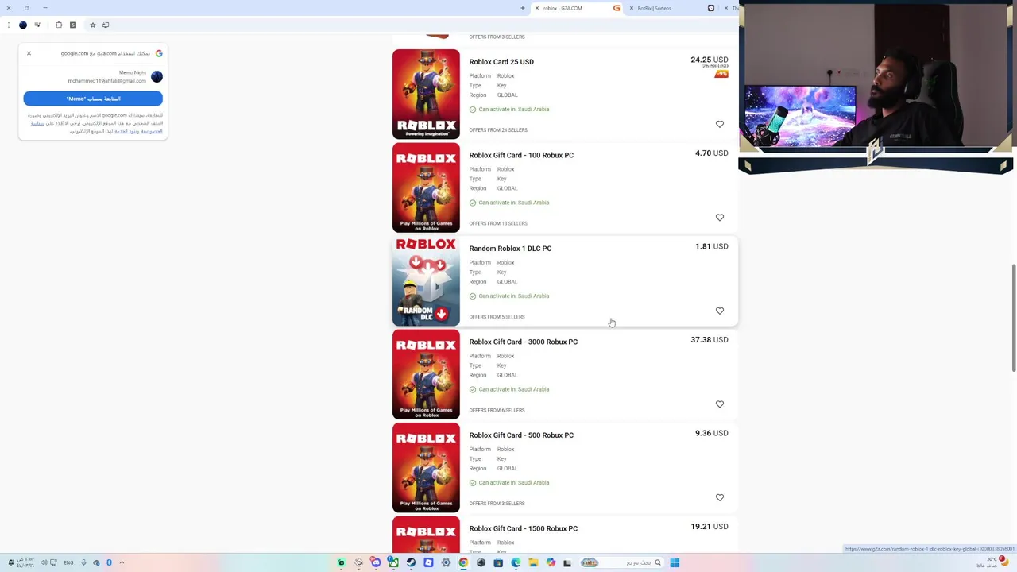Click the page vertical scrollbar thumb
Viewport: 1017px width, 572px height.
(x=1013, y=318)
